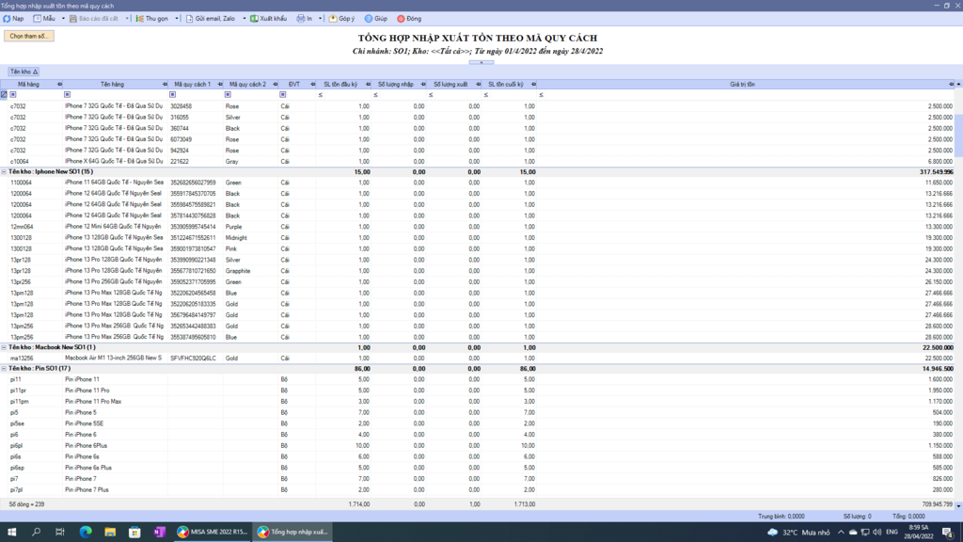Image resolution: width=963 pixels, height=542 pixels.
Task: Open the Mẫu template button
Action: (44, 19)
